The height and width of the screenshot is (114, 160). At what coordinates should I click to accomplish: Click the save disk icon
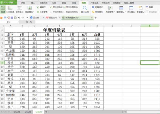5,18
